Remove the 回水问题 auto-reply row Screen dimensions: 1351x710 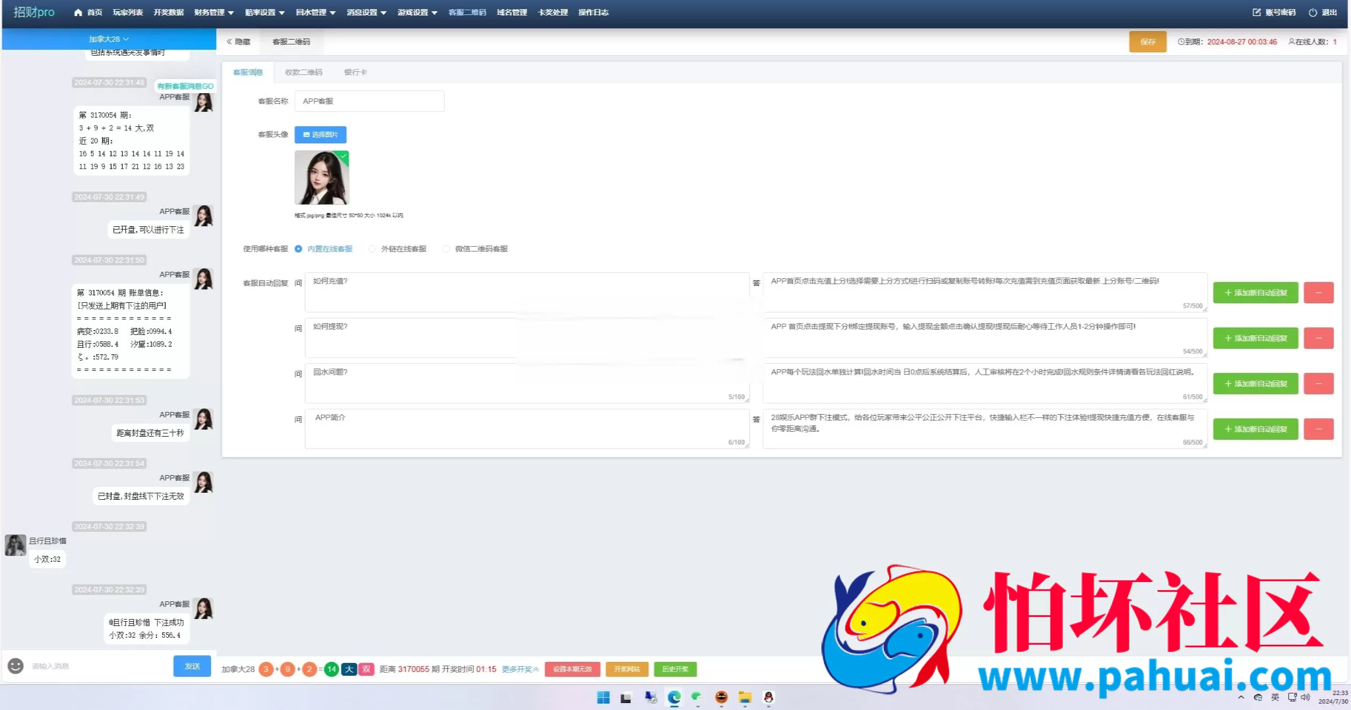(1318, 384)
